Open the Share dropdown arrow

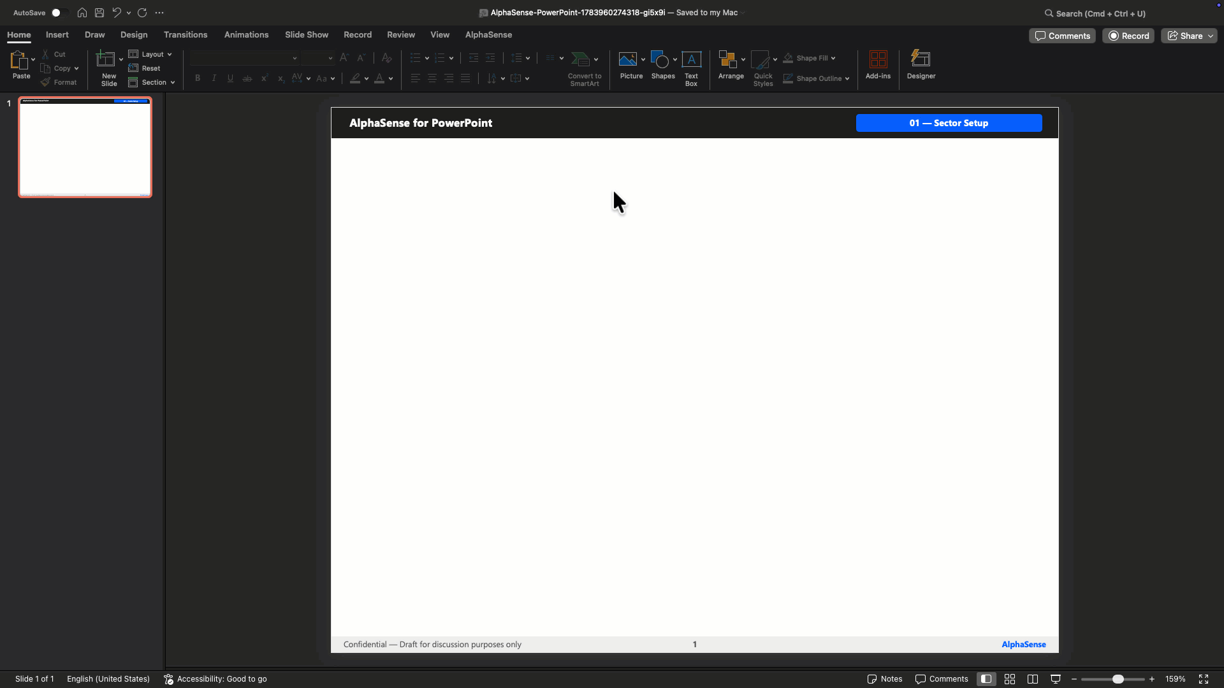click(1211, 36)
